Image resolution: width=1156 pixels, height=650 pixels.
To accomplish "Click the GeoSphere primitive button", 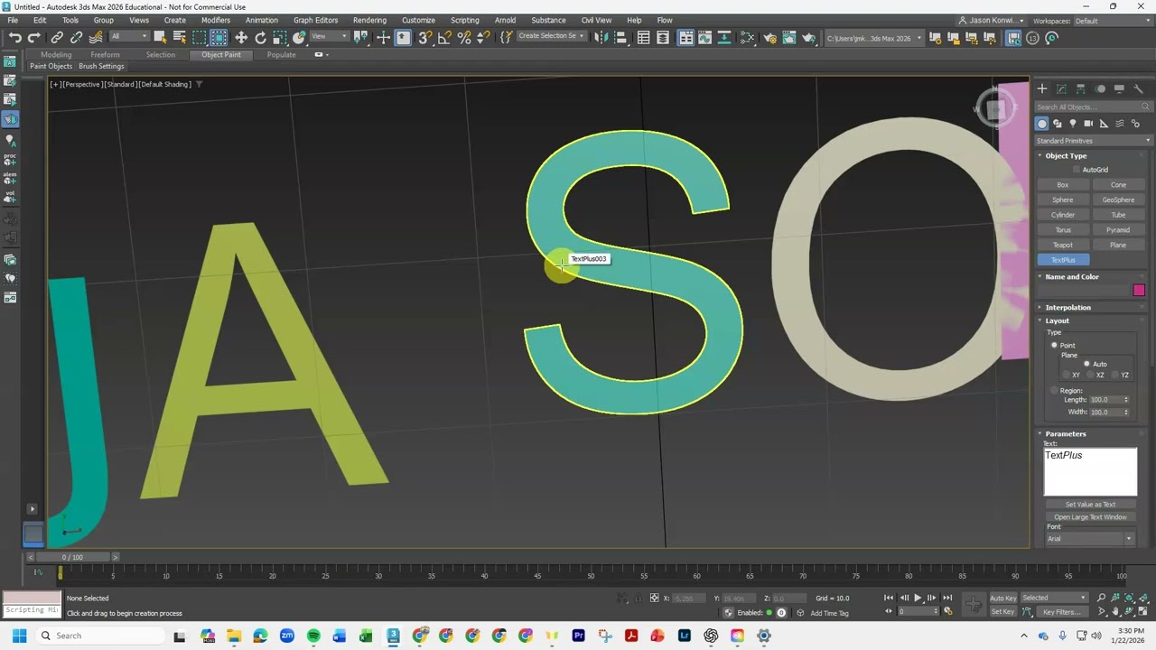I will [1118, 200].
